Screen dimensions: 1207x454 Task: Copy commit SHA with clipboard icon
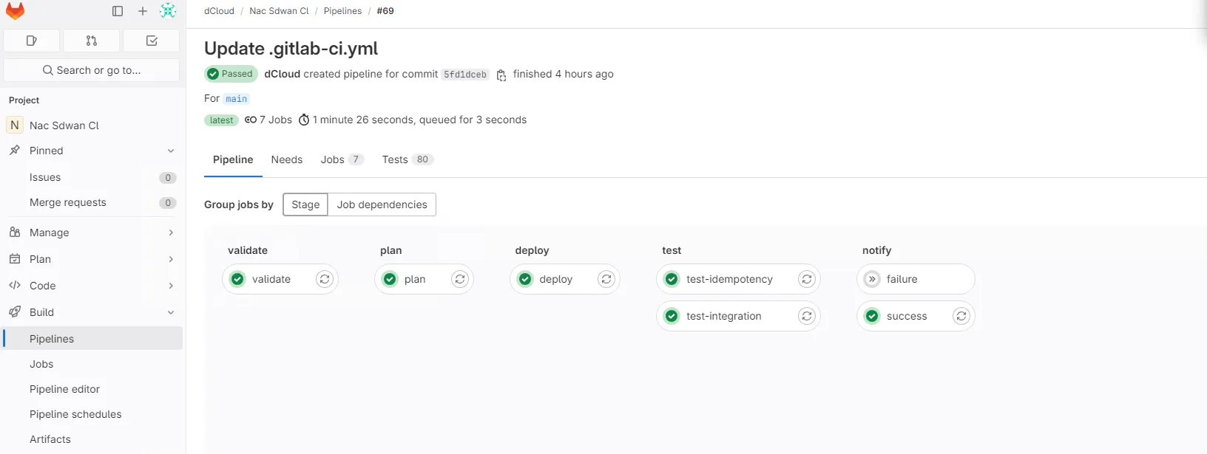click(x=501, y=75)
